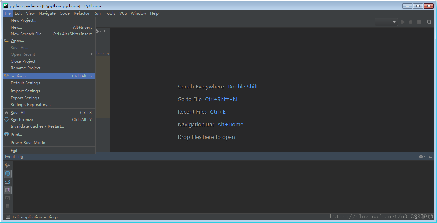Open Event Log settings wrench icon
This screenshot has height=223, width=437.
point(7,166)
